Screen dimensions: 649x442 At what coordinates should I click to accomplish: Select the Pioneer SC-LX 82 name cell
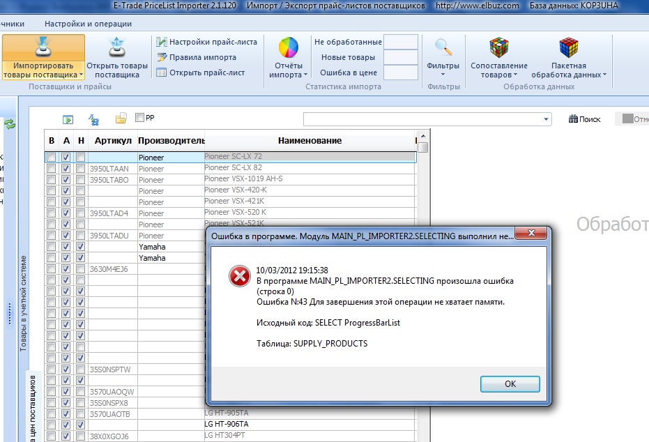[310, 167]
